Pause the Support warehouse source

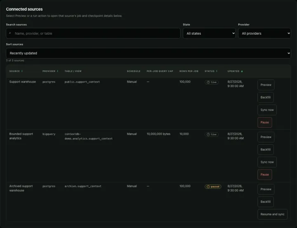[264, 122]
